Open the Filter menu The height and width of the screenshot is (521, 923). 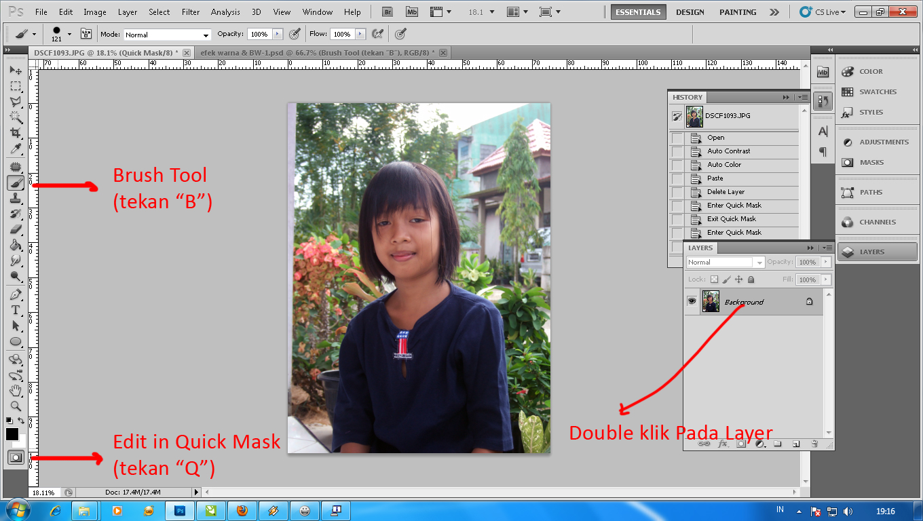[x=191, y=12]
